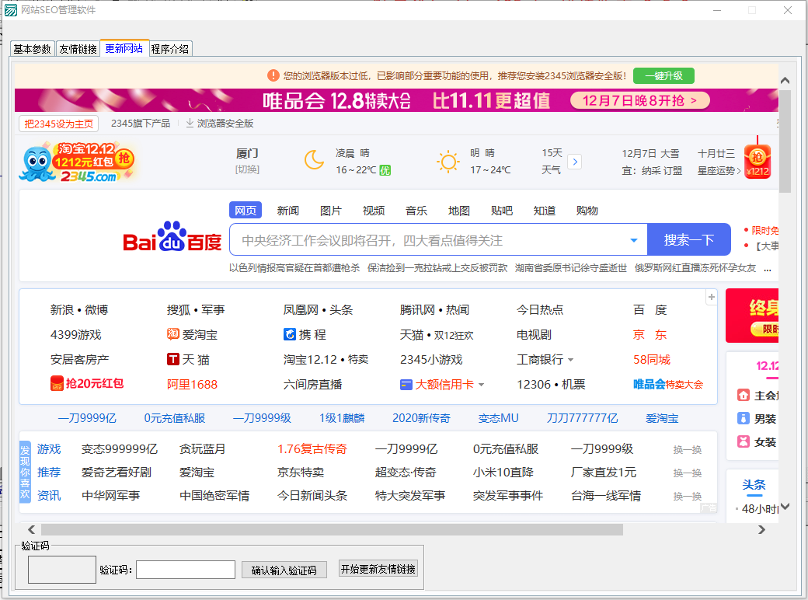The image size is (808, 600).
Task: Click 换一换 in the 游戏 row
Action: (x=687, y=450)
